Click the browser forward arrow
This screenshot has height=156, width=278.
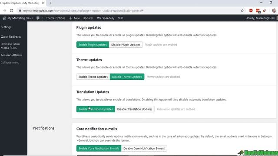coord(5,10)
